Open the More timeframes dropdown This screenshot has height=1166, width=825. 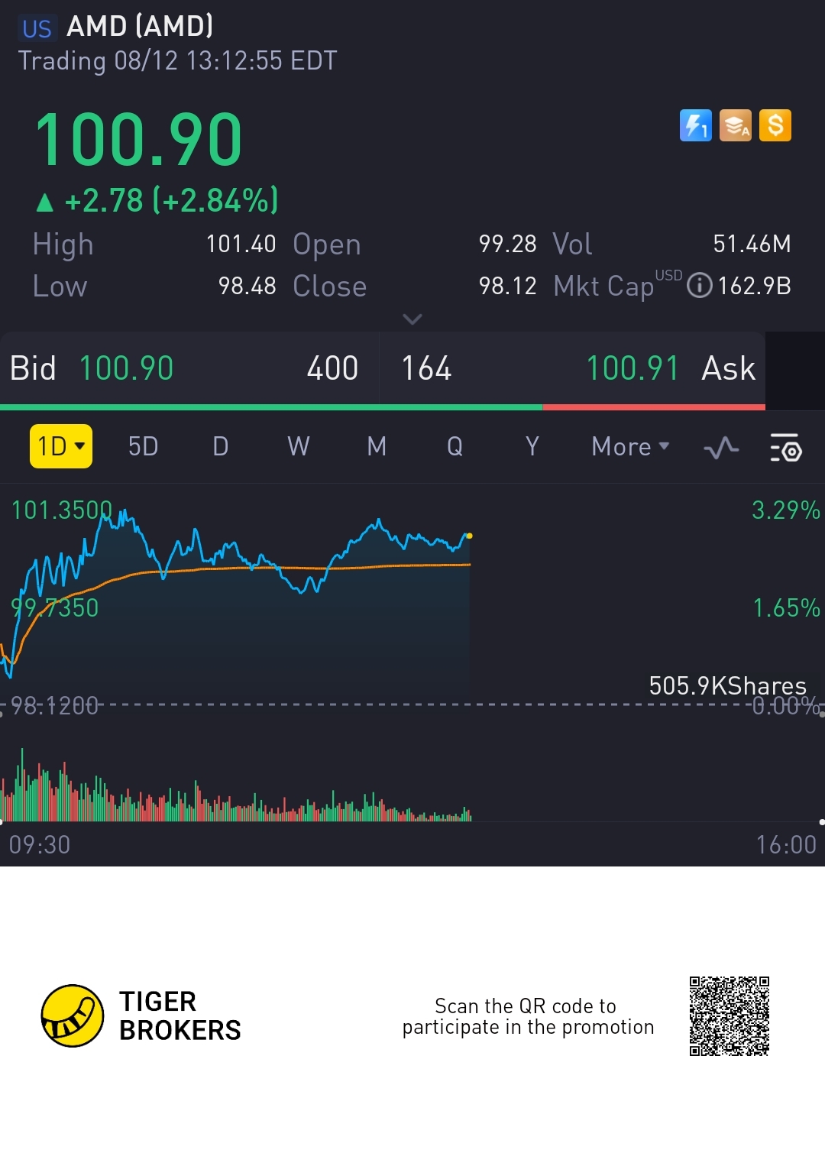click(631, 446)
